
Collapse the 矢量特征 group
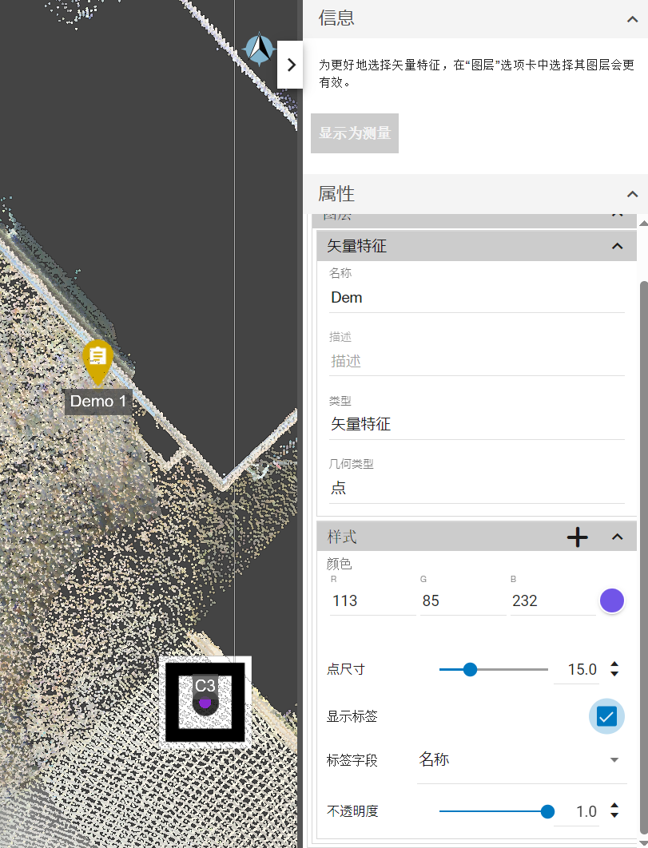coord(617,246)
